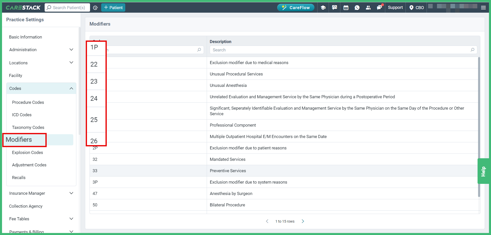This screenshot has width=491, height=235.
Task: Open the learning center graduation cap icon
Action: coord(323,7)
